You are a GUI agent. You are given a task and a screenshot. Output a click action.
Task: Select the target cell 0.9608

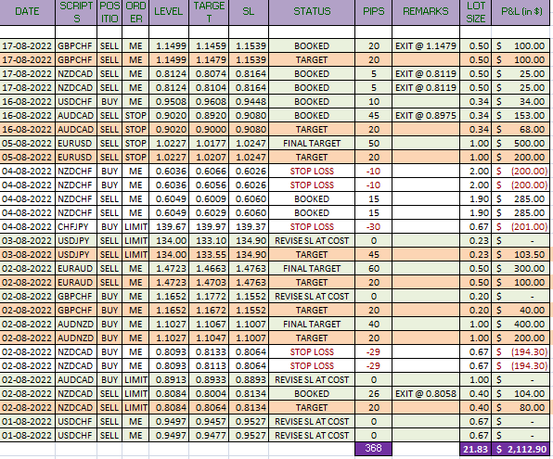(209, 102)
